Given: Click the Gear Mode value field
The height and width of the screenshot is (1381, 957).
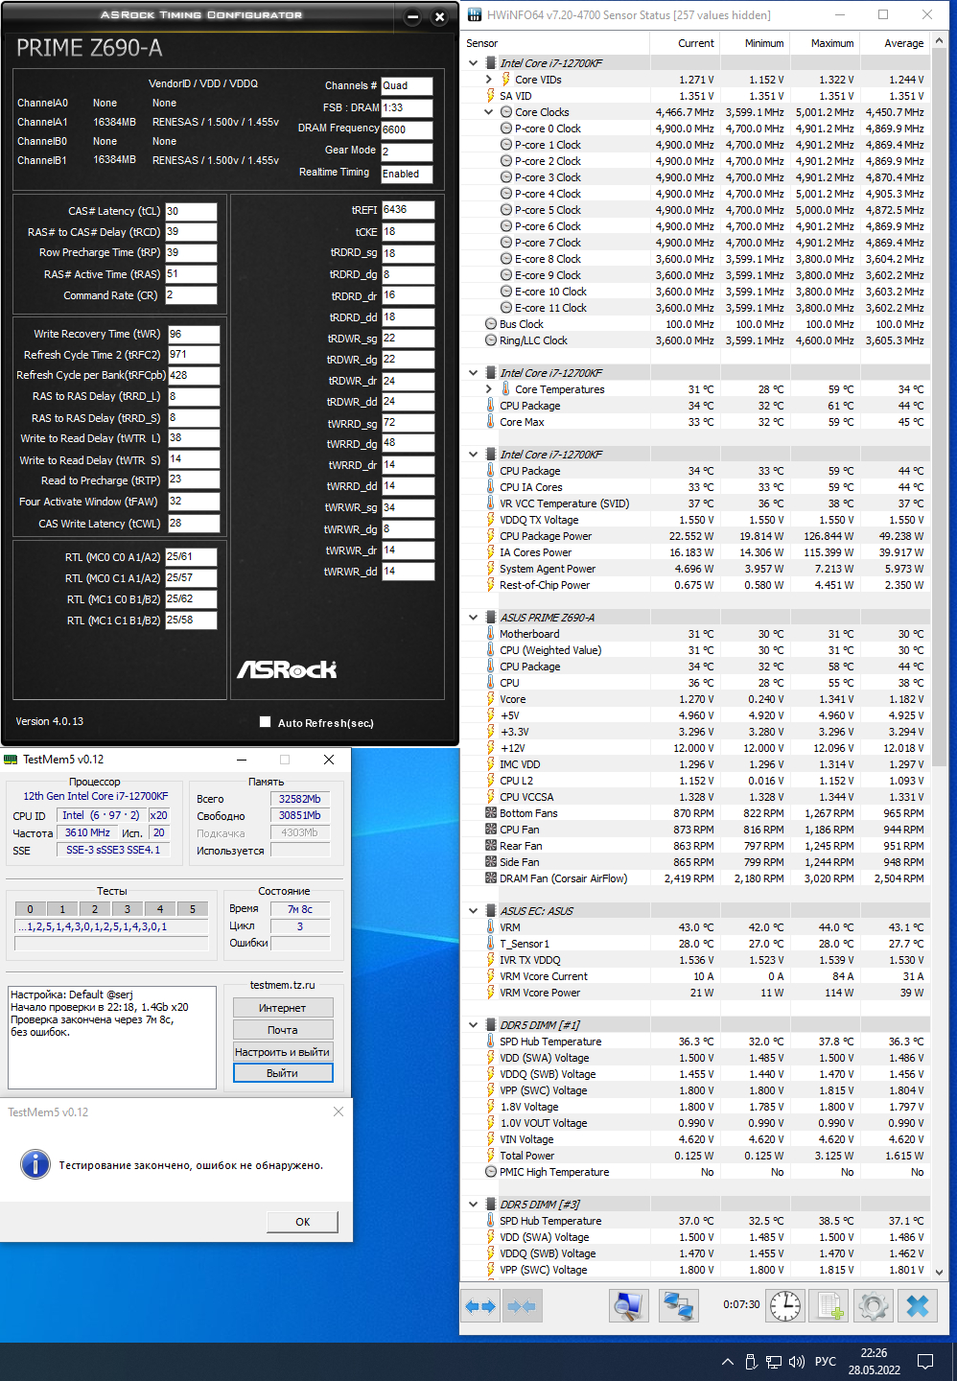Looking at the screenshot, I should click(x=407, y=152).
